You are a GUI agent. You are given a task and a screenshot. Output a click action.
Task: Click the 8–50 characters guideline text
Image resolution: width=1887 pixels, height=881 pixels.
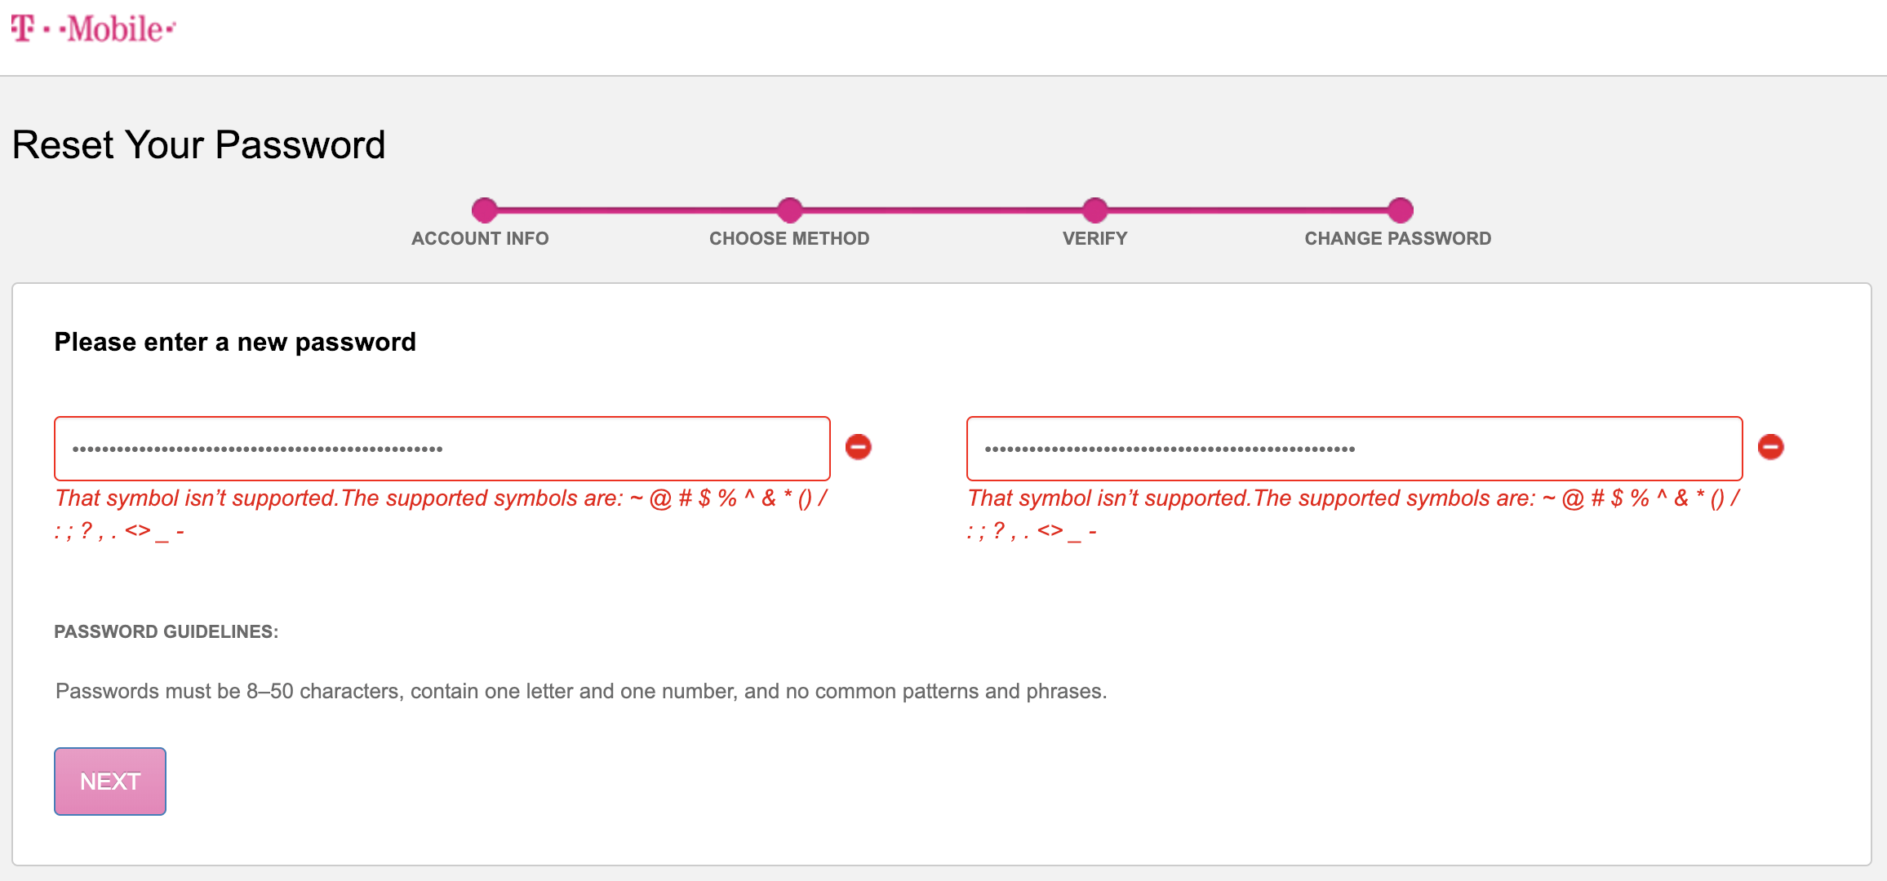click(x=580, y=691)
